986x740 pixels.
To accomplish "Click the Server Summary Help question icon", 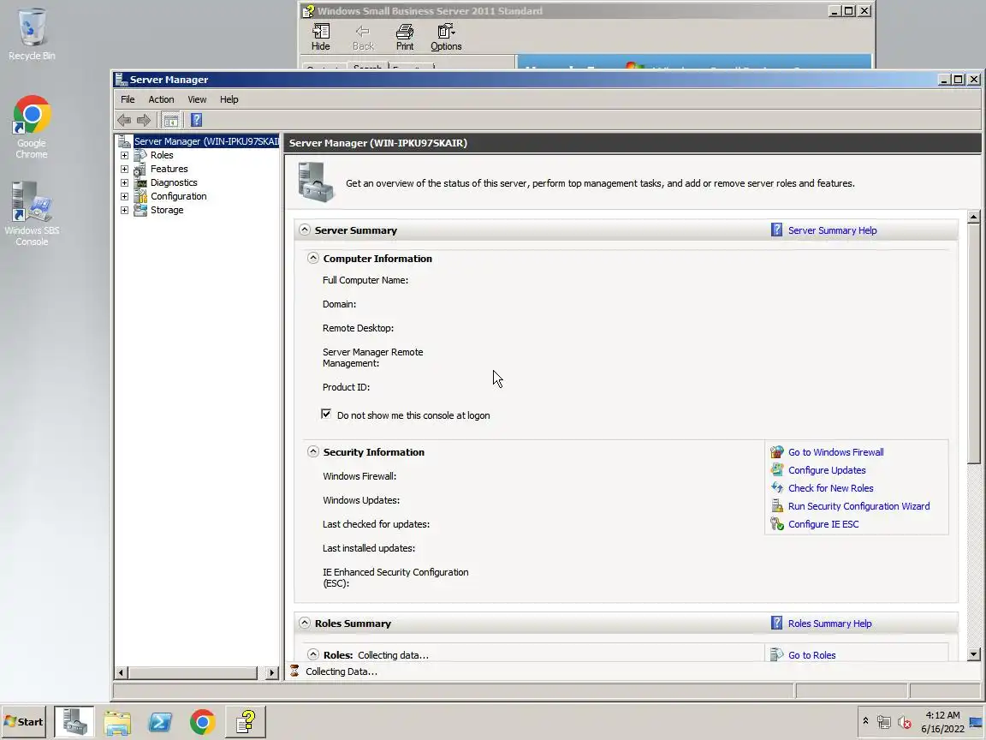I will (x=776, y=230).
